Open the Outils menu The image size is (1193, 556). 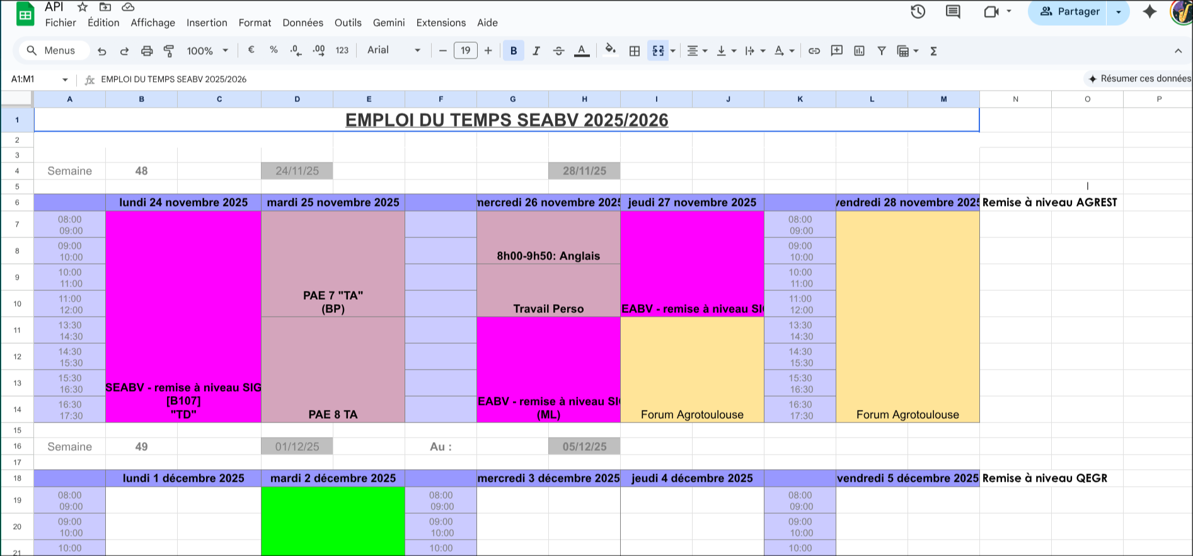[348, 23]
